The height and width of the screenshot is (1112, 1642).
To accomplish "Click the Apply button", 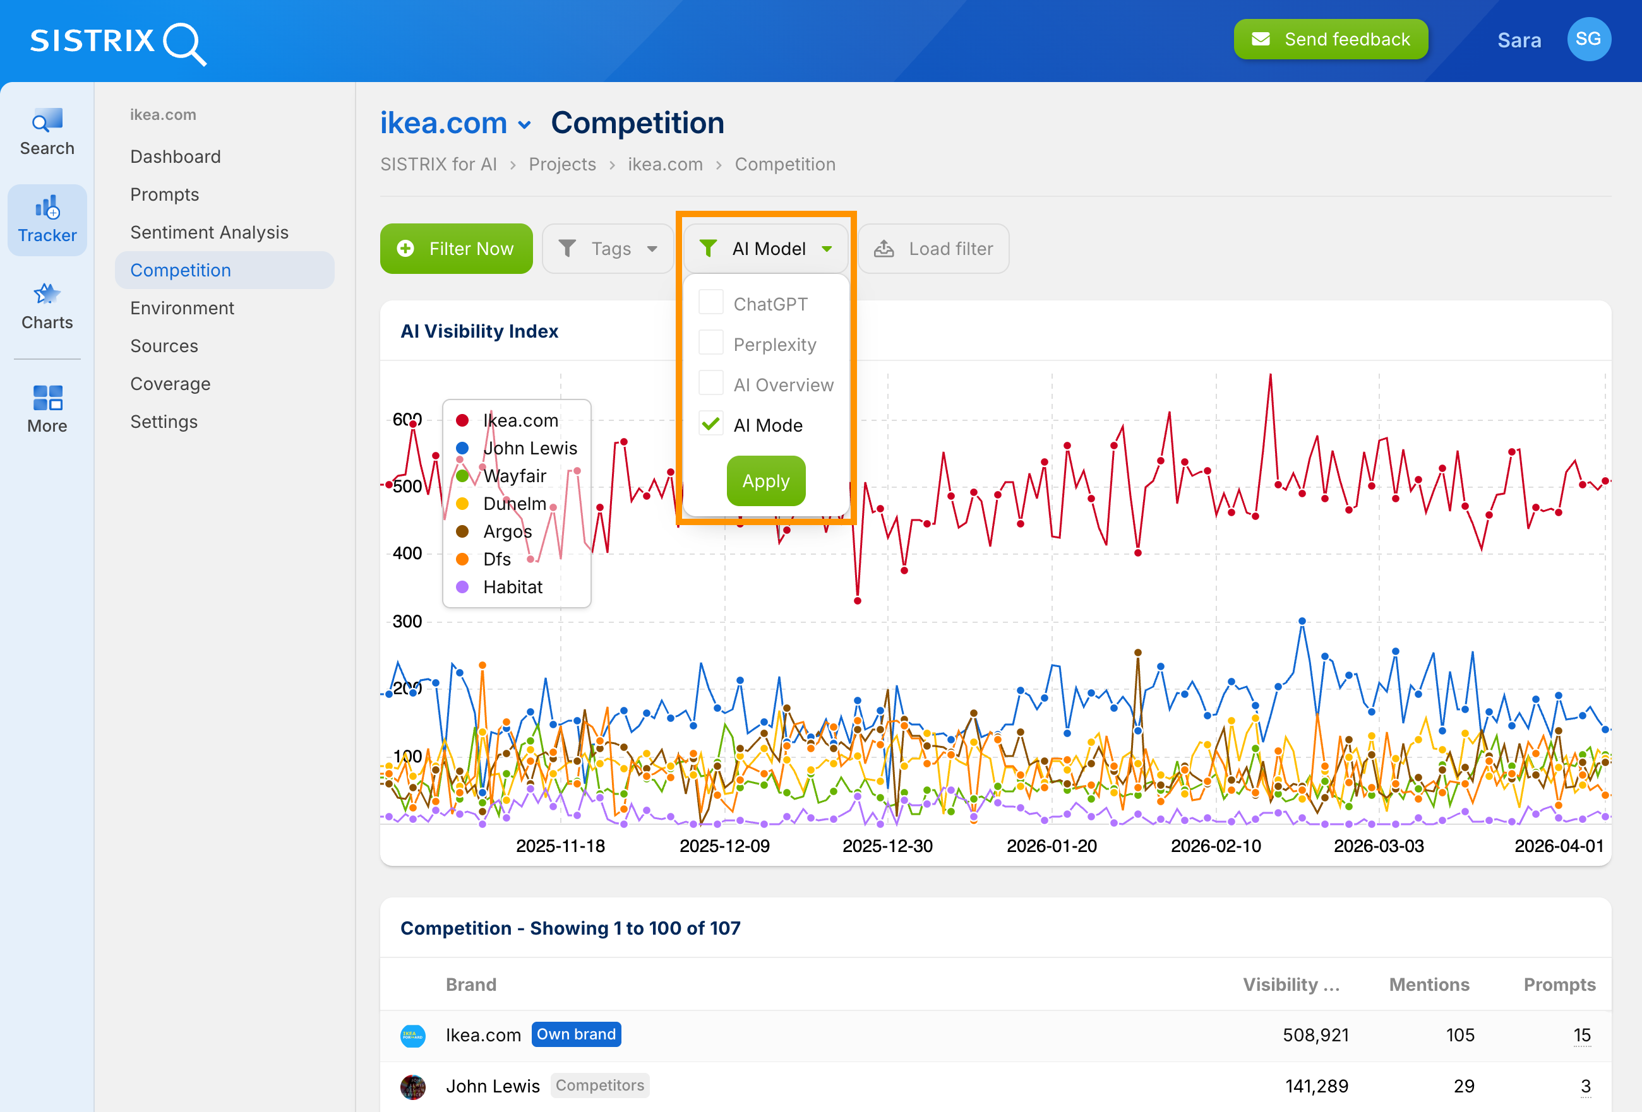I will click(x=765, y=481).
